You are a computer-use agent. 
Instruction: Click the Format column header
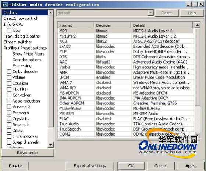click(x=76, y=25)
